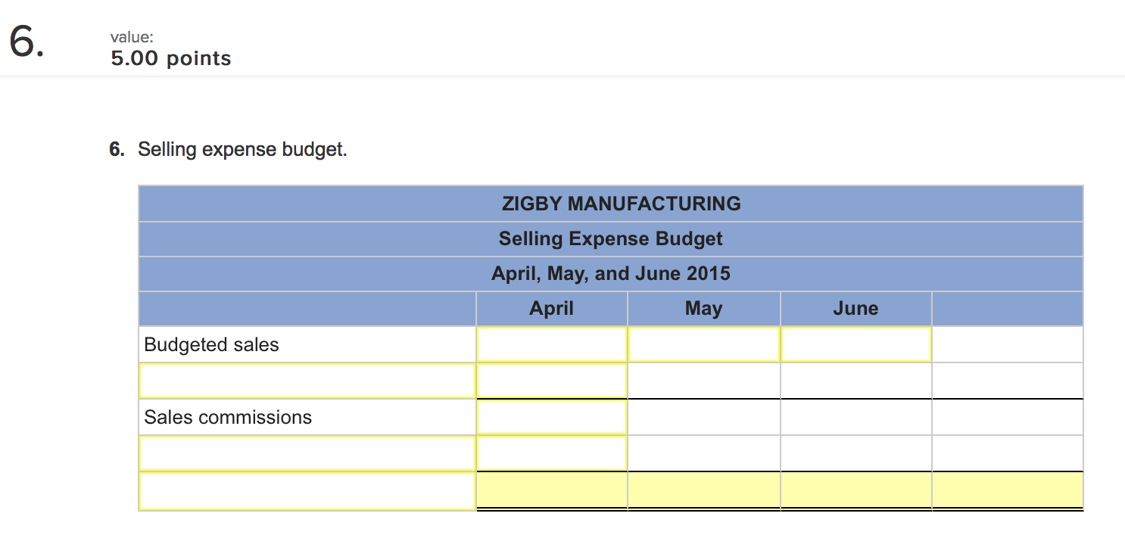This screenshot has height=560, width=1125.
Task: Click the Sales commissions April input field
Action: pyautogui.click(x=551, y=417)
